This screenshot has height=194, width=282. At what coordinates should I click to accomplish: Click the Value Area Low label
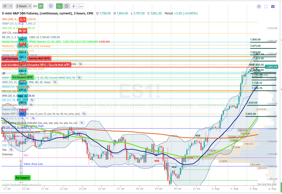(x=33, y=164)
